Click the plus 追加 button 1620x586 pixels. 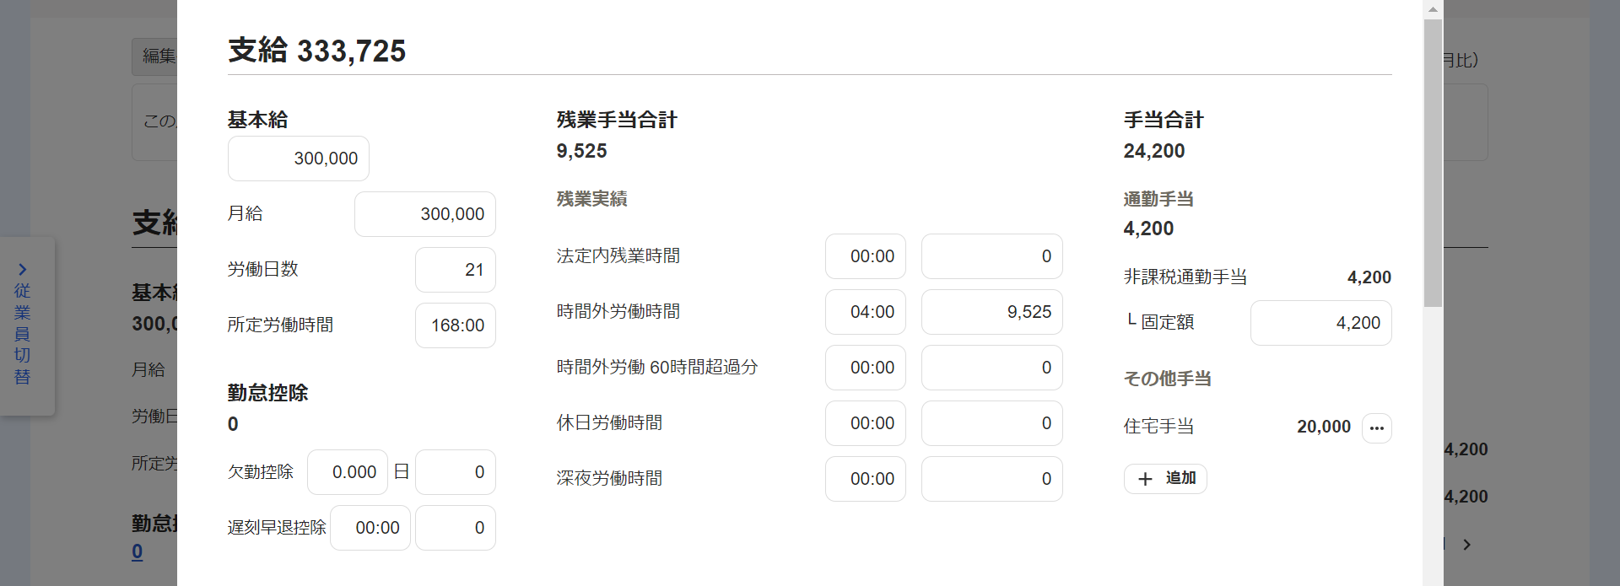tap(1165, 478)
